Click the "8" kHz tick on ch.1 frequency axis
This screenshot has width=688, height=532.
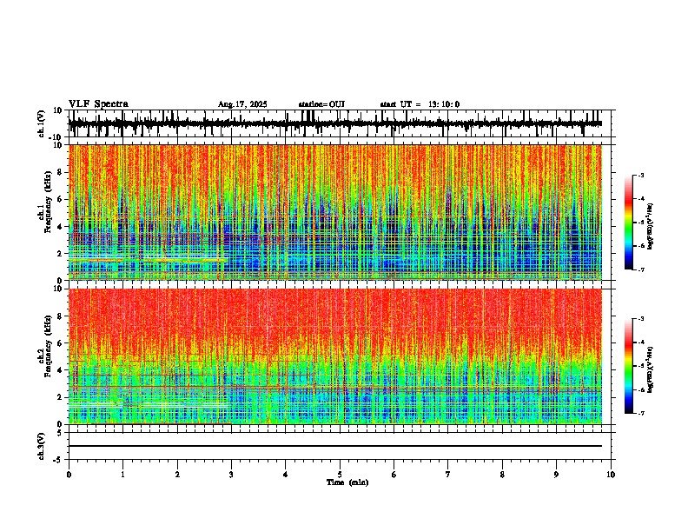(x=60, y=172)
